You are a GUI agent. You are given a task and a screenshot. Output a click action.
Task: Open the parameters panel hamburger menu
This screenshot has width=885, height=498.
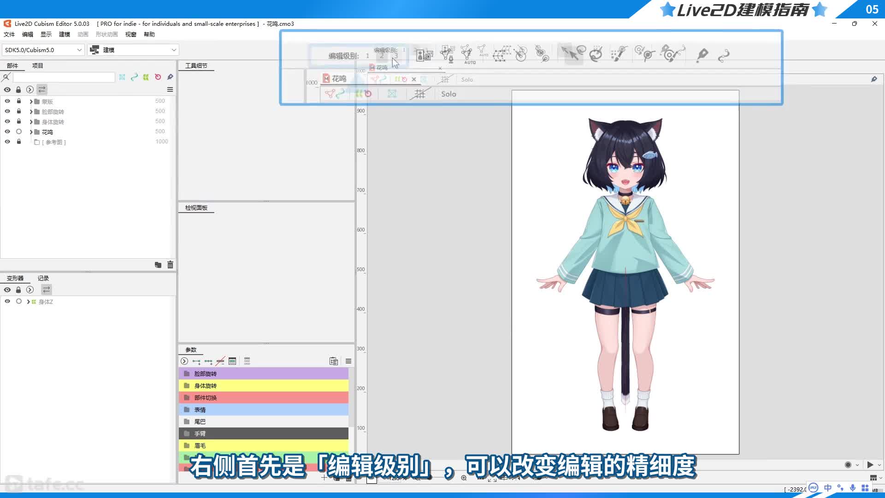coord(348,361)
